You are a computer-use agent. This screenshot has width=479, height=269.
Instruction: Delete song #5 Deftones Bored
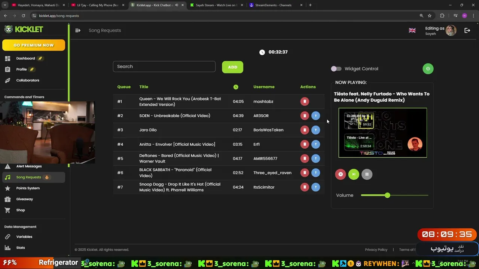tap(305, 158)
